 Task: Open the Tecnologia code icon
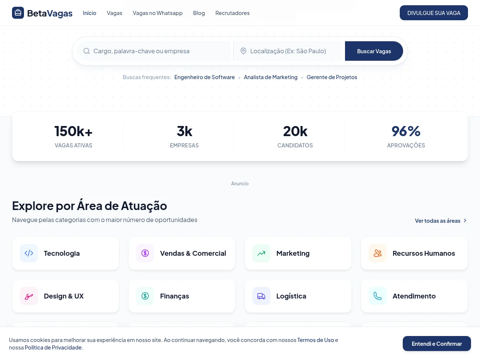click(x=29, y=253)
